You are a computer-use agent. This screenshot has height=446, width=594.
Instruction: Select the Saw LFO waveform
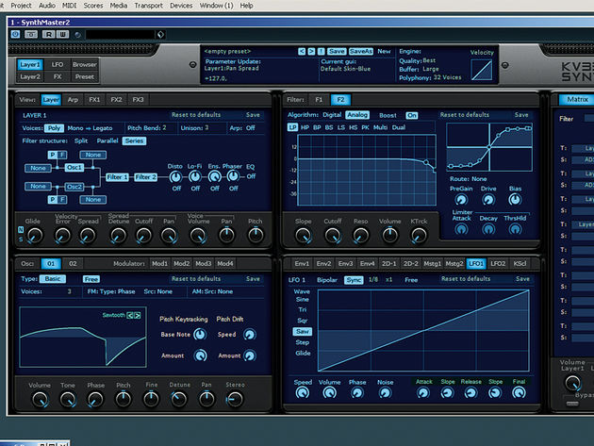(x=302, y=332)
